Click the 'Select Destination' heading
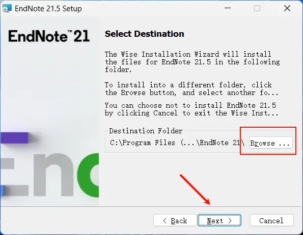This screenshot has width=303, height=235. pos(144,34)
